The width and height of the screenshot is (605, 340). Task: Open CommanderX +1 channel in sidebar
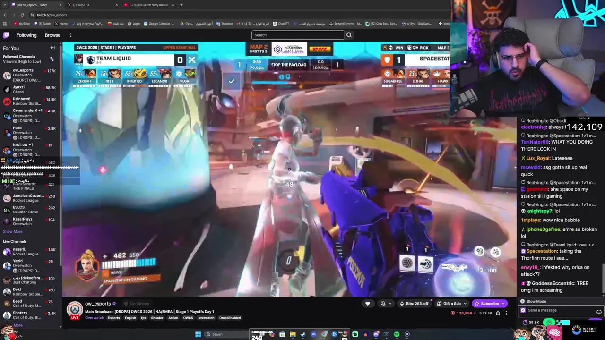[x=29, y=116]
